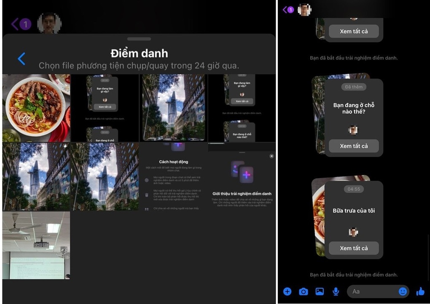Image resolution: width=430 pixels, height=304 pixels.
Task: Tap 'Xem tất cả' on the 'Bữa trưa của tôi' card
Action: click(354, 248)
